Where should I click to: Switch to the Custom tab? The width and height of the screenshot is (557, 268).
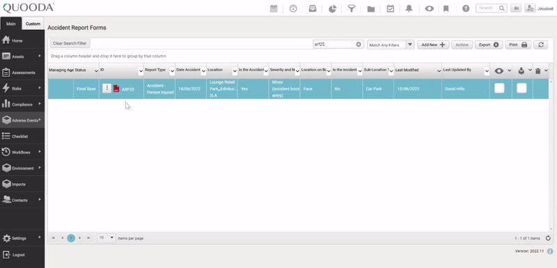[x=33, y=24]
